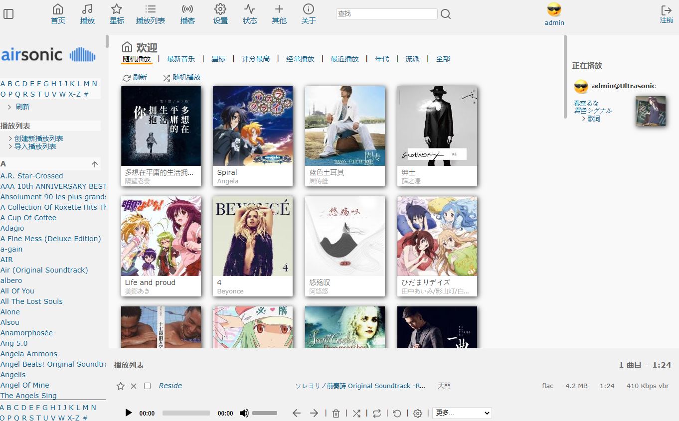The image size is (679, 421).
Task: Open the 更多... dropdown
Action: (462, 413)
